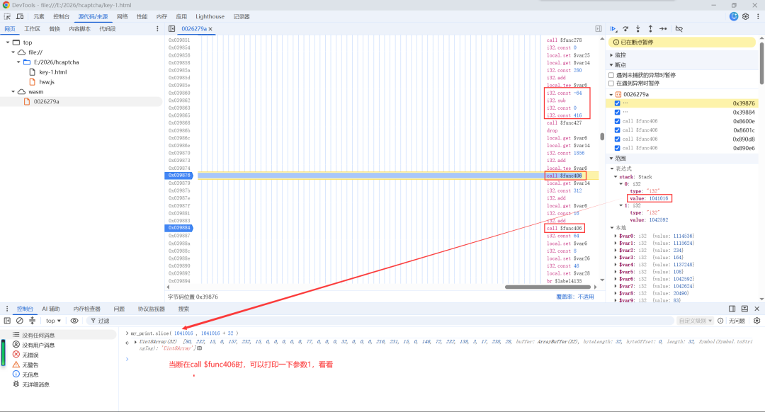
Task: Collapse the 本地 locals section
Action: (612, 228)
